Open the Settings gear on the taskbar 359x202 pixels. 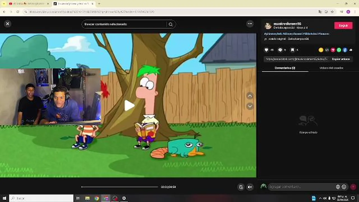[x=124, y=198]
